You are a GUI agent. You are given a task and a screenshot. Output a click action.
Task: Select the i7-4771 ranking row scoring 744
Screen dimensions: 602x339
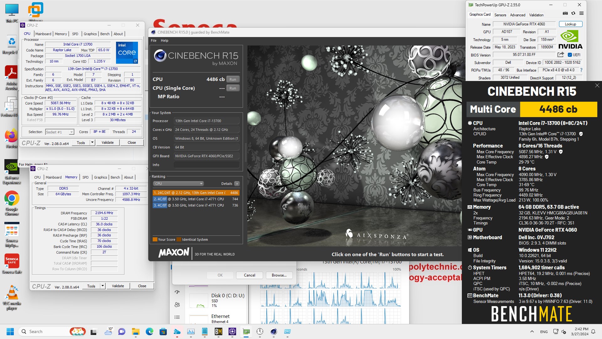196,199
